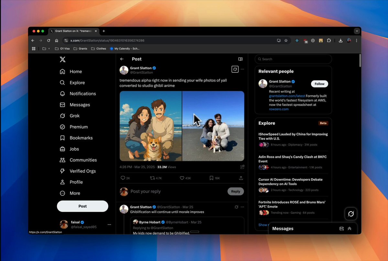Viewport: 388px width, 261px height.
Task: Click the browser home button
Action: pyautogui.click(x=57, y=41)
